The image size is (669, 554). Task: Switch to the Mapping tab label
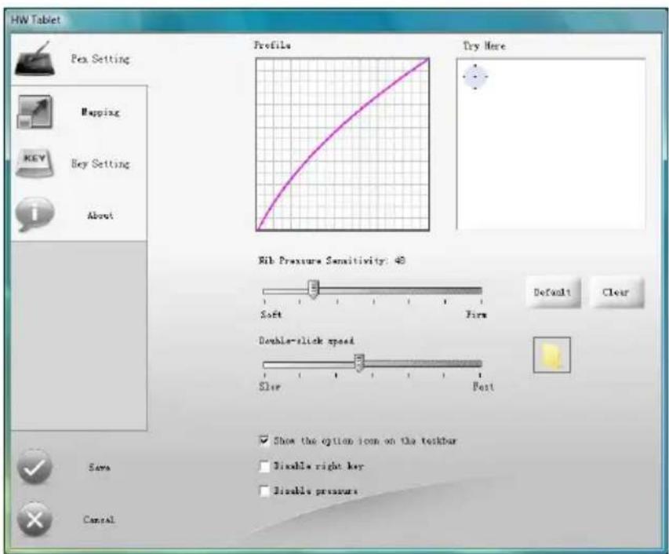point(100,112)
